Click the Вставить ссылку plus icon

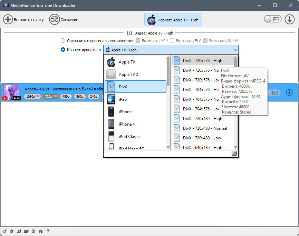(x=8, y=19)
